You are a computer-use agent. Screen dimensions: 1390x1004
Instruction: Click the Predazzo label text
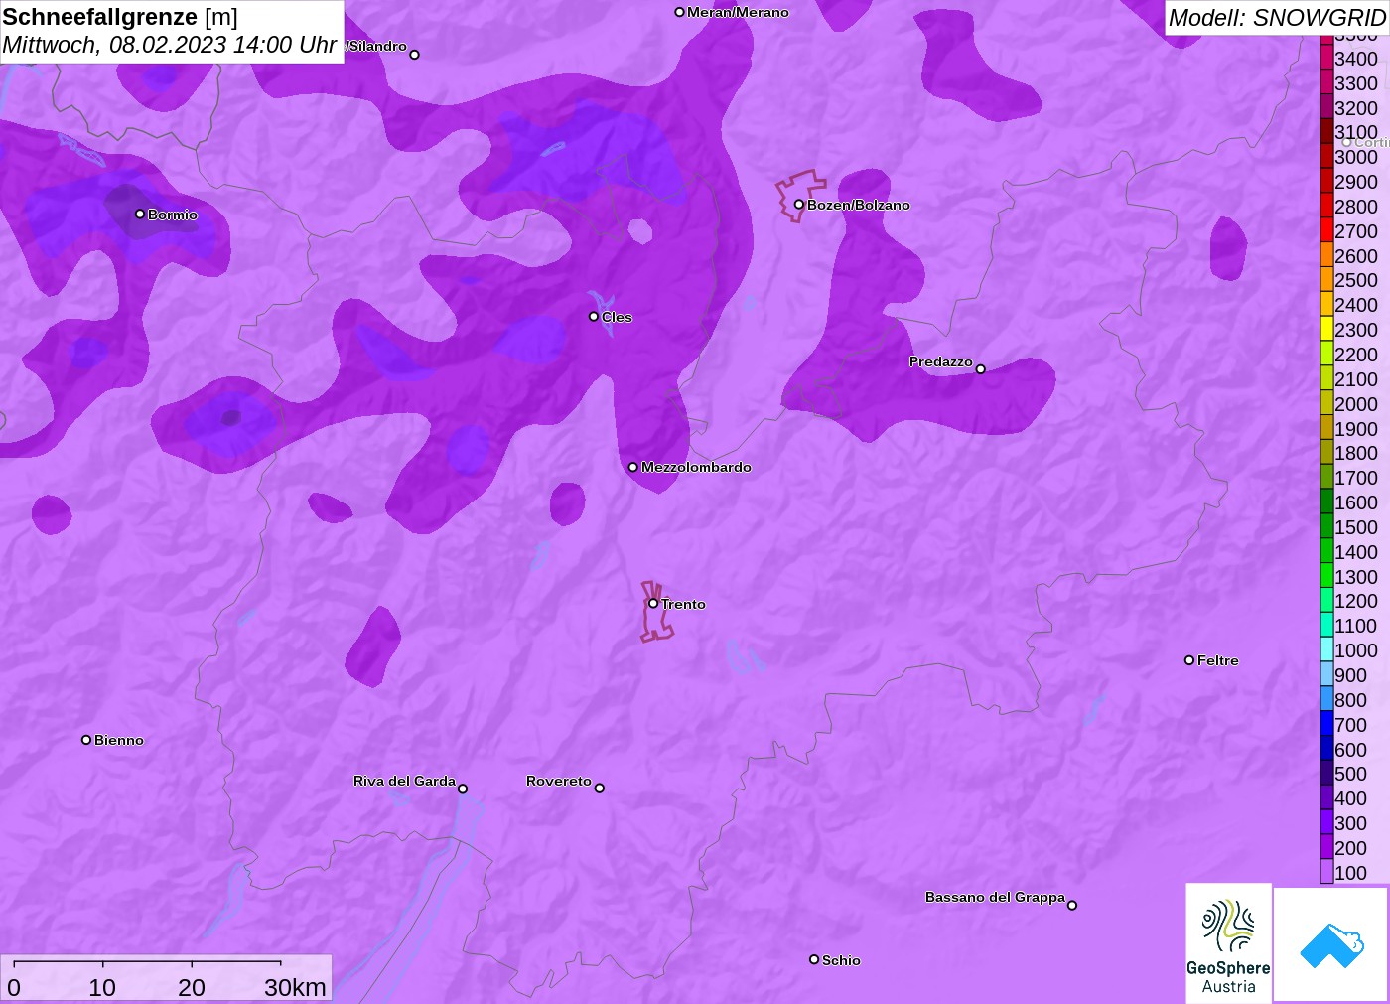[941, 361]
